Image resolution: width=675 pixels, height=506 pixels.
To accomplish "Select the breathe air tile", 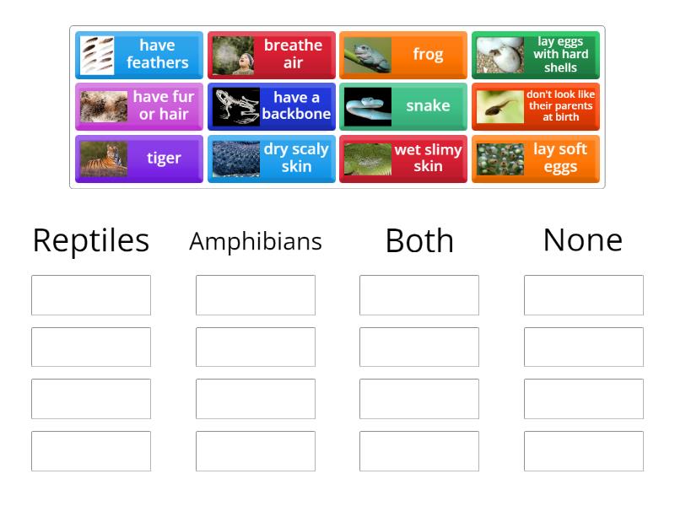I will tap(271, 54).
